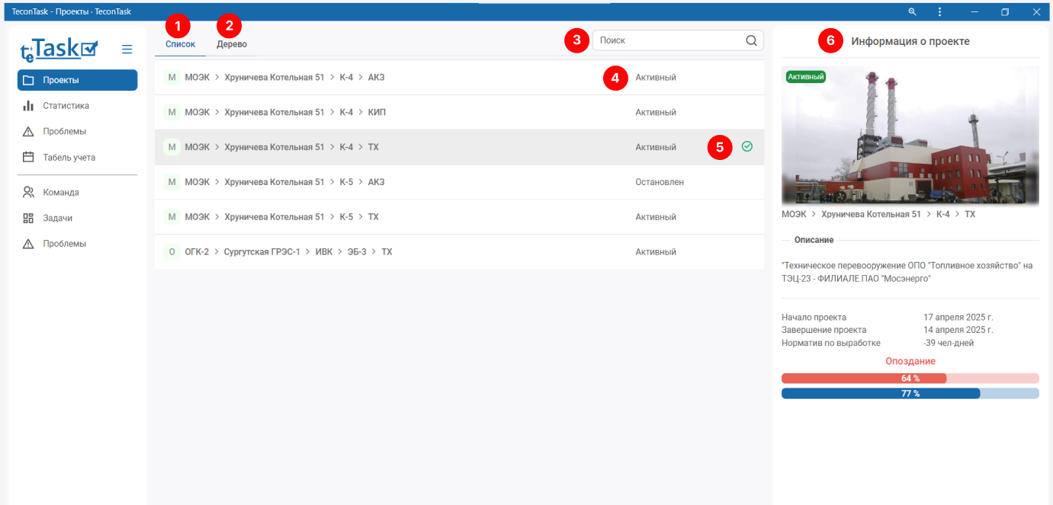Click the magnifier icon in the Поиск field
Viewport: 1053px width, 505px height.
point(751,41)
